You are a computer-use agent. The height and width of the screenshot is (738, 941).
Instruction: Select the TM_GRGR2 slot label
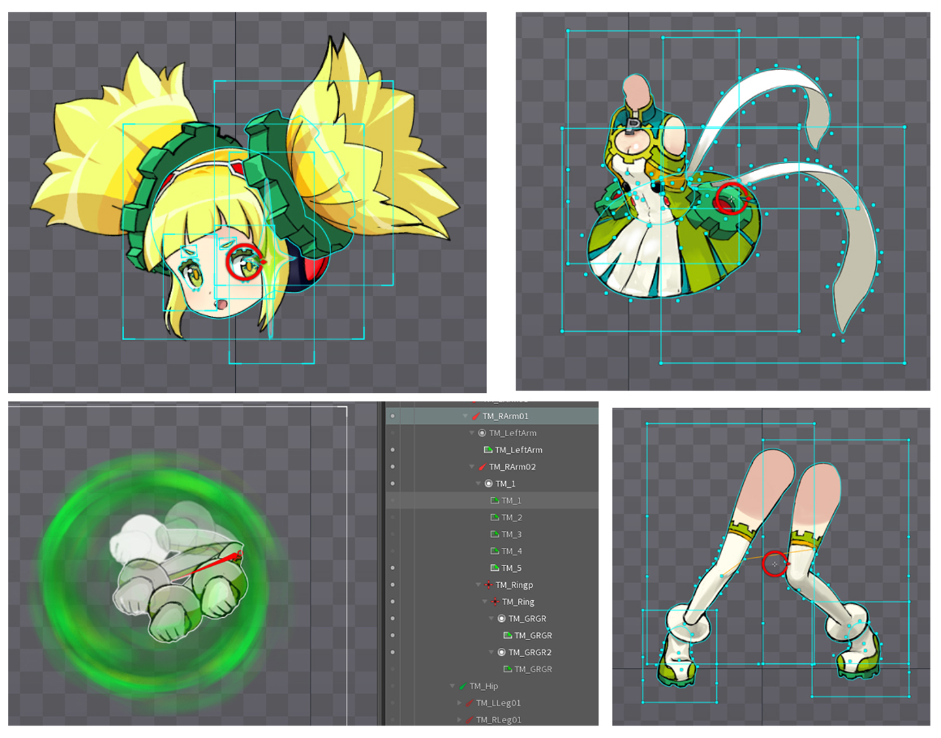tap(530, 652)
